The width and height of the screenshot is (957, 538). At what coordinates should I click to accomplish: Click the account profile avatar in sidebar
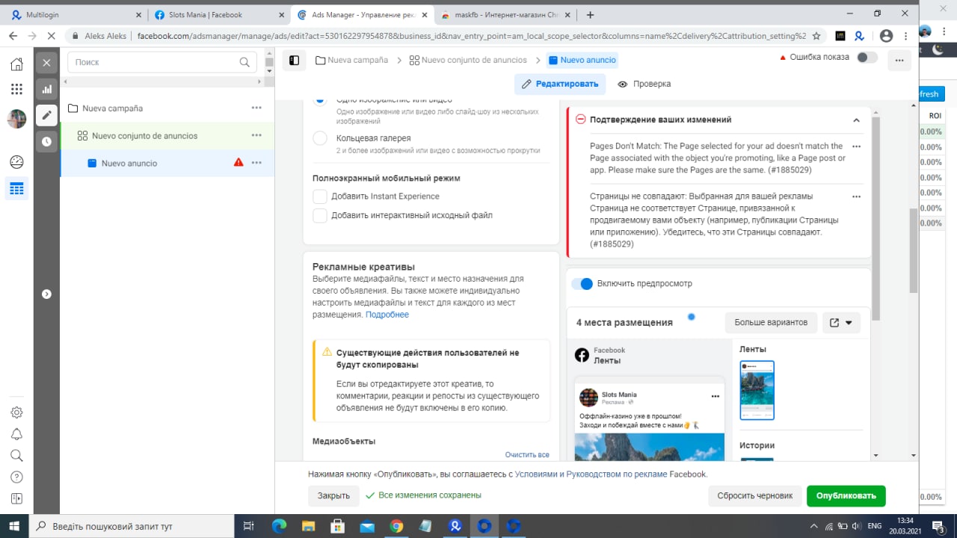click(x=16, y=118)
